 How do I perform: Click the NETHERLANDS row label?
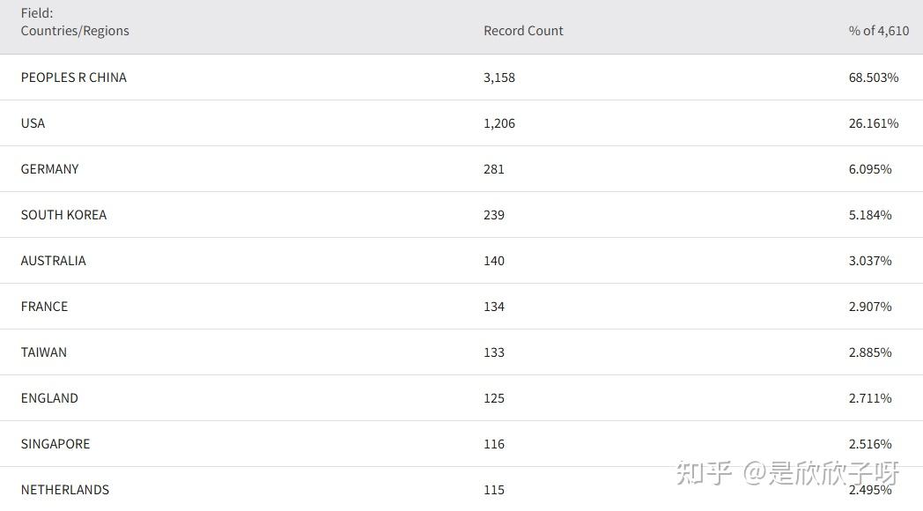pyautogui.click(x=65, y=490)
